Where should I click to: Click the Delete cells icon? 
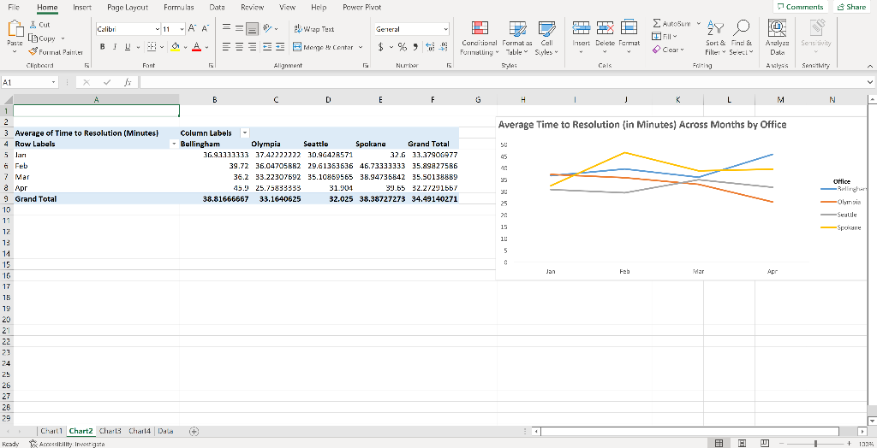tap(605, 28)
